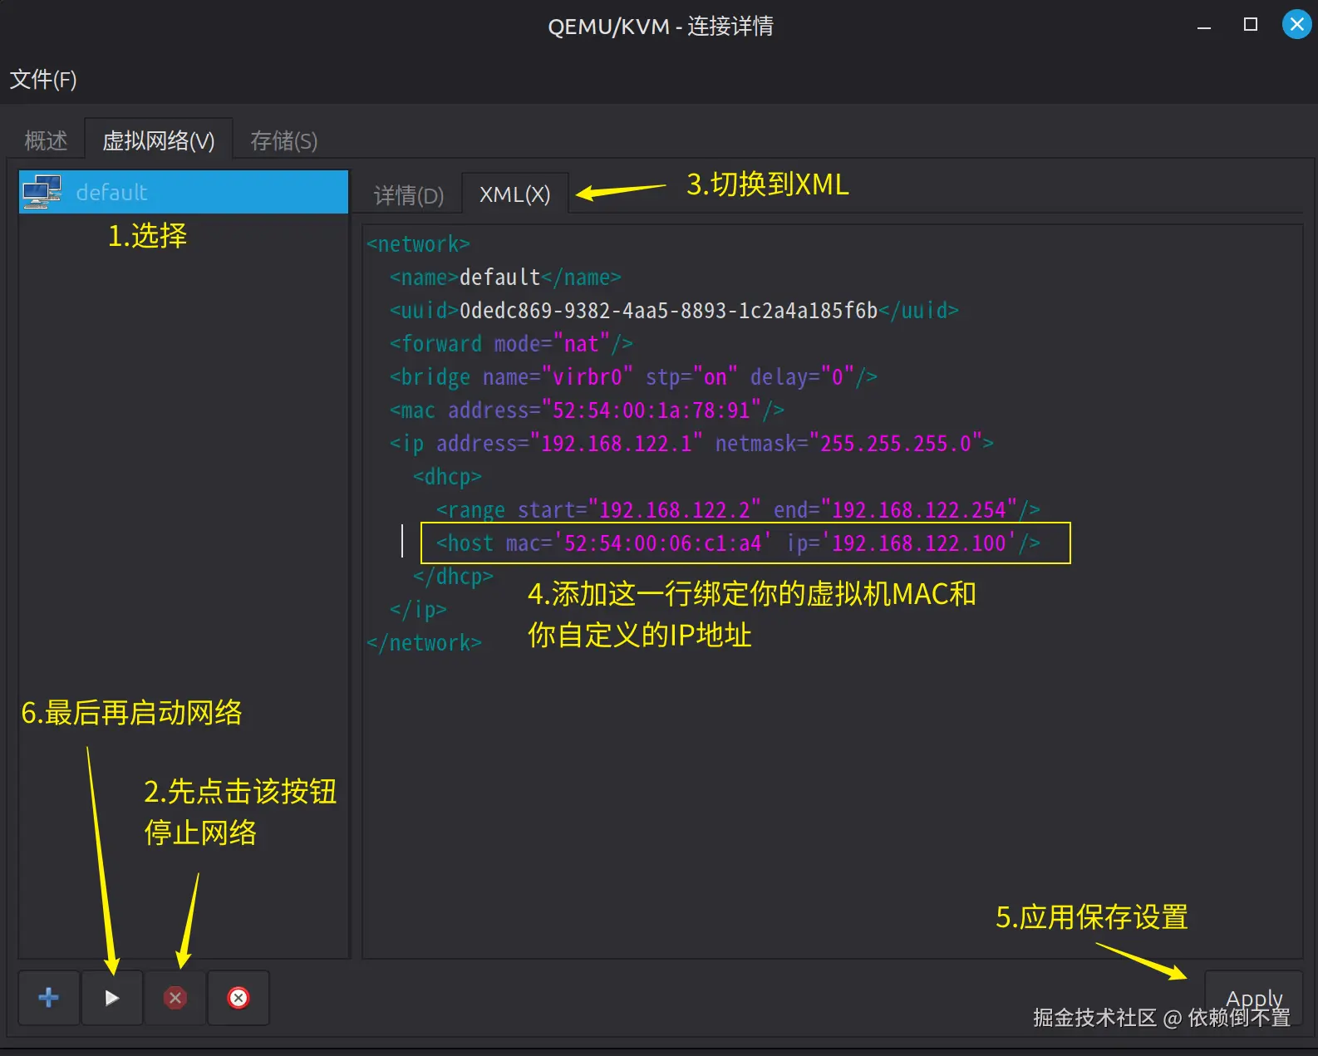Switch to the 存储(S) tab

pyautogui.click(x=283, y=140)
